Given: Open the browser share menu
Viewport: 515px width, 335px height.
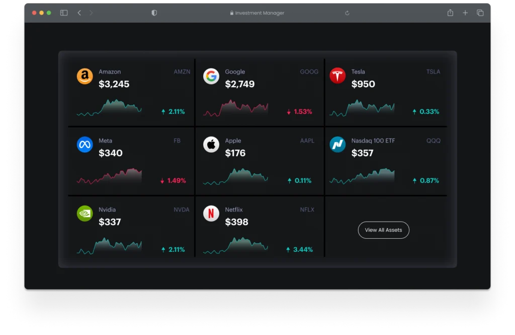Looking at the screenshot, I should click(x=450, y=13).
